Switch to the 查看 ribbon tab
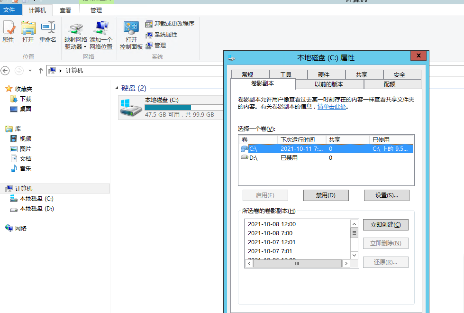 [65, 10]
